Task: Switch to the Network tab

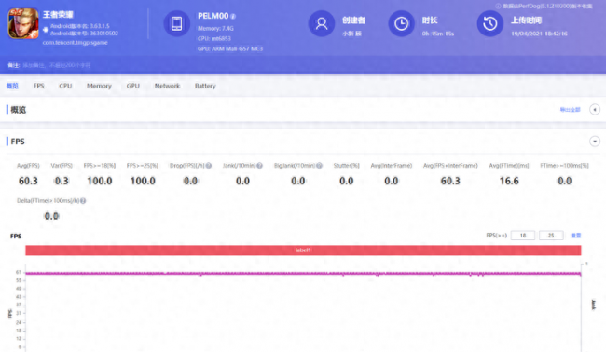Action: tap(167, 86)
